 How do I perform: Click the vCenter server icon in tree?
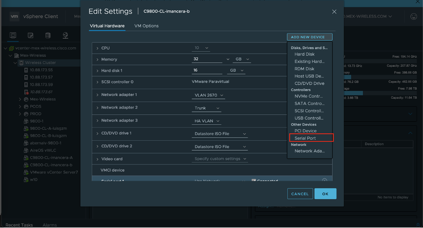[12, 48]
